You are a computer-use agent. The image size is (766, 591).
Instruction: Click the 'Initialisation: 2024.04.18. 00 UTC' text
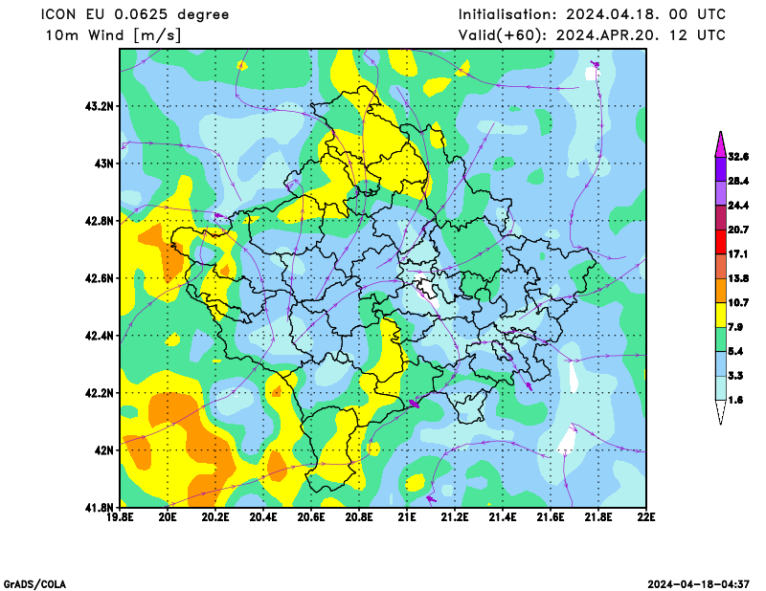click(592, 14)
